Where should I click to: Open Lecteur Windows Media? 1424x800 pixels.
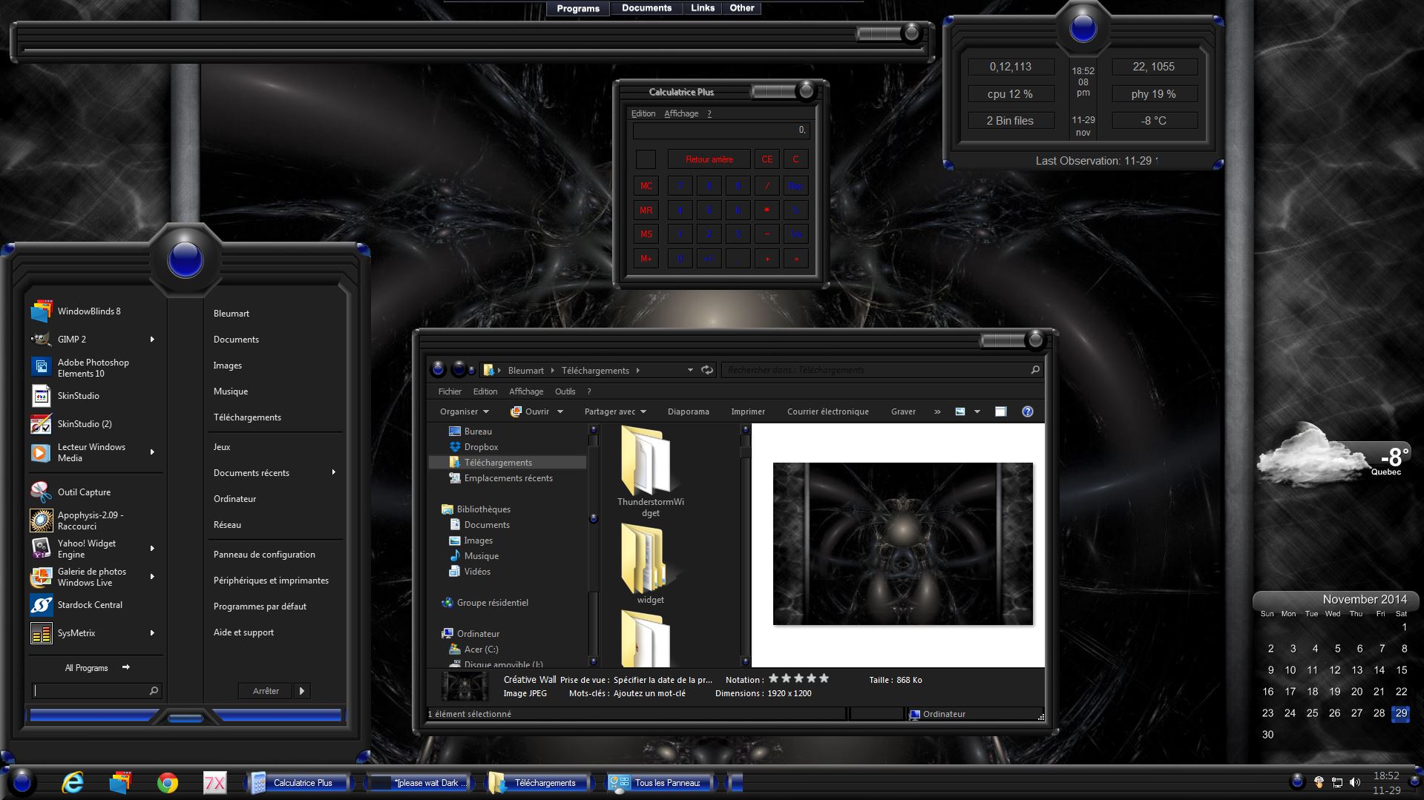point(88,452)
